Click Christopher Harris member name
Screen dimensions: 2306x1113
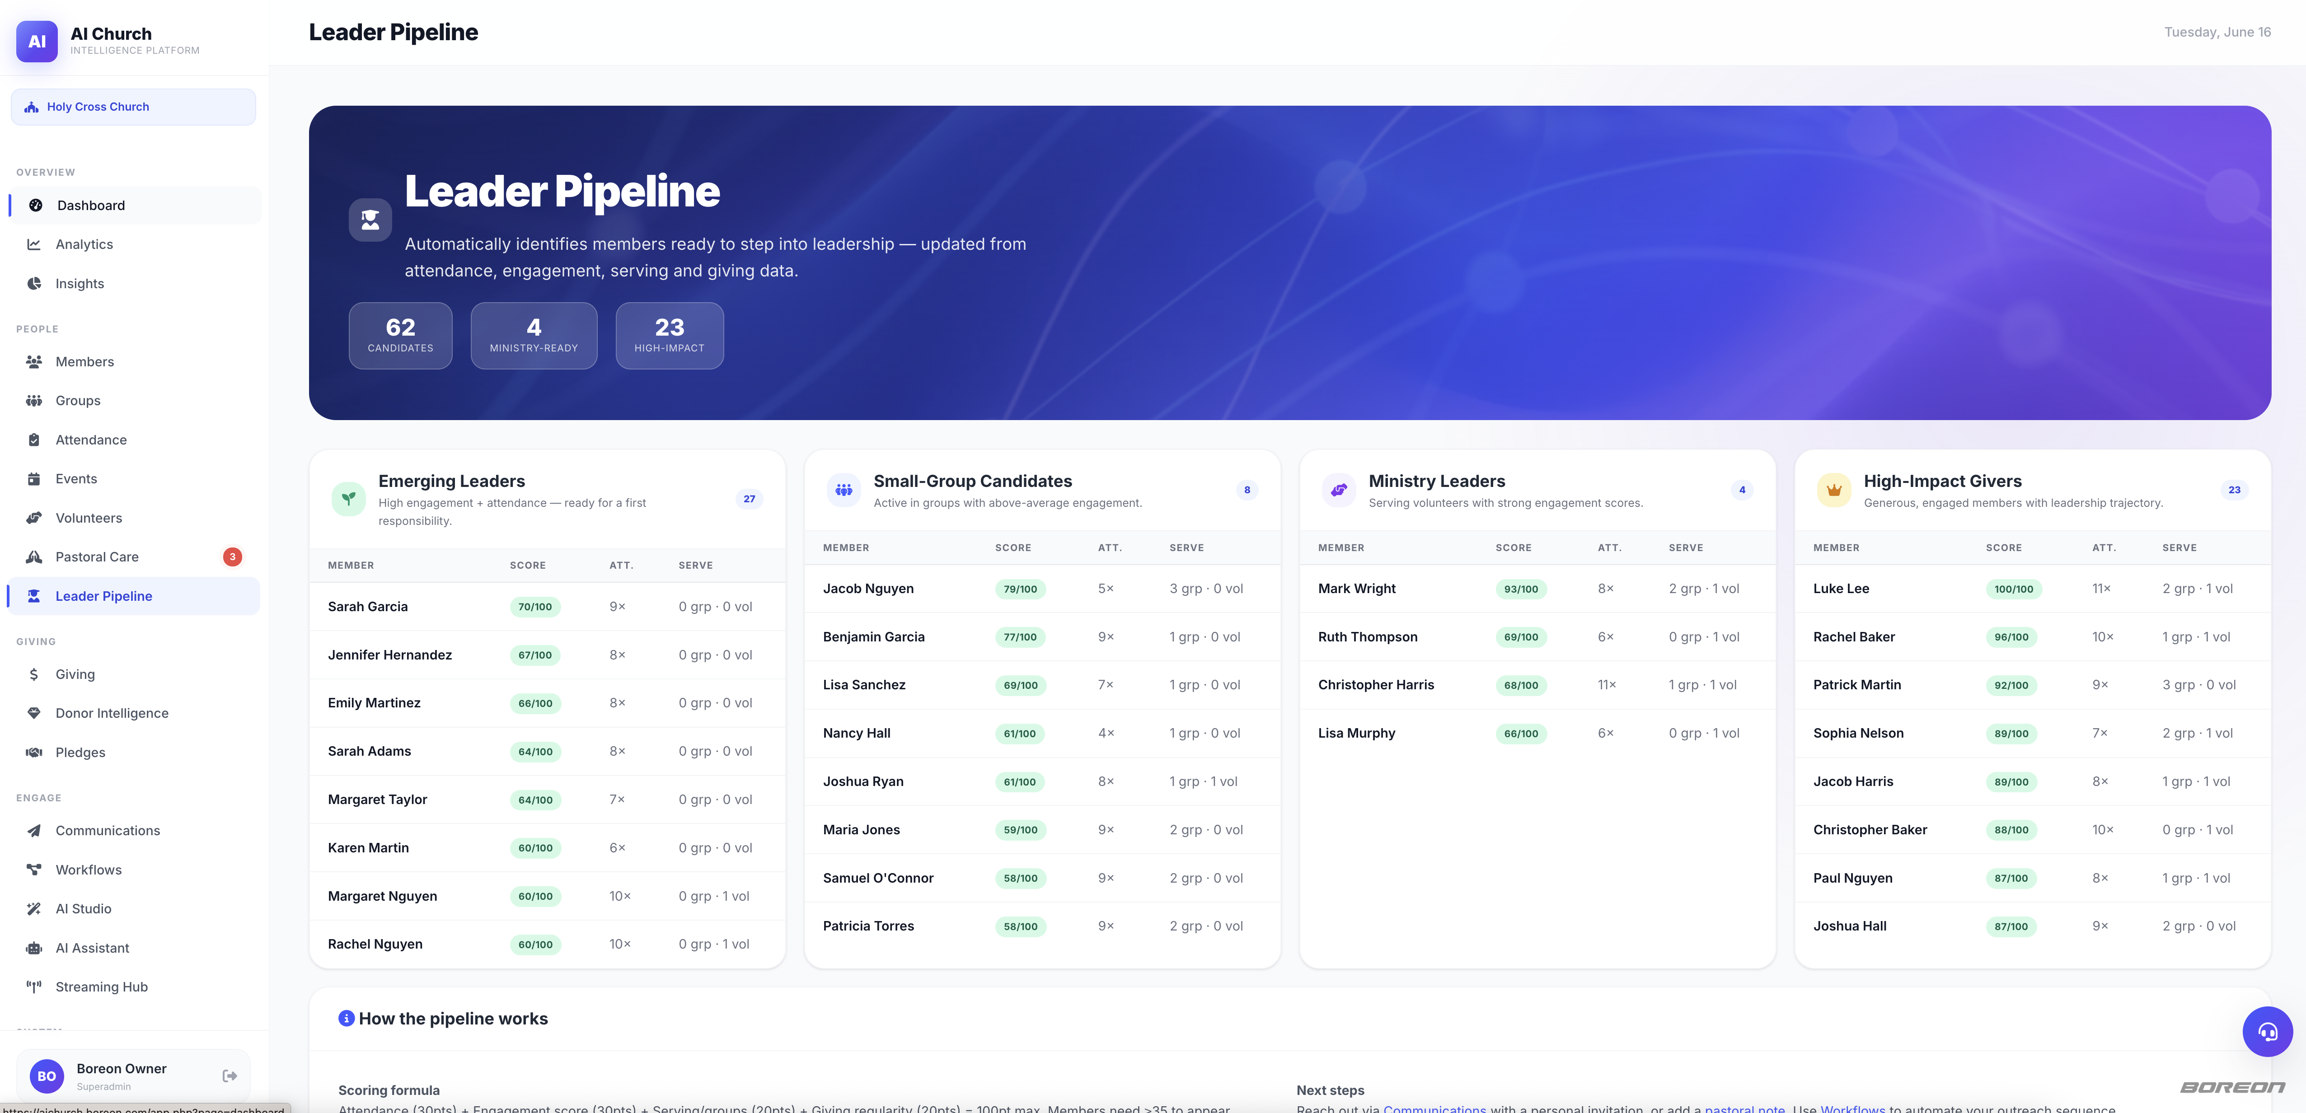pyautogui.click(x=1376, y=685)
